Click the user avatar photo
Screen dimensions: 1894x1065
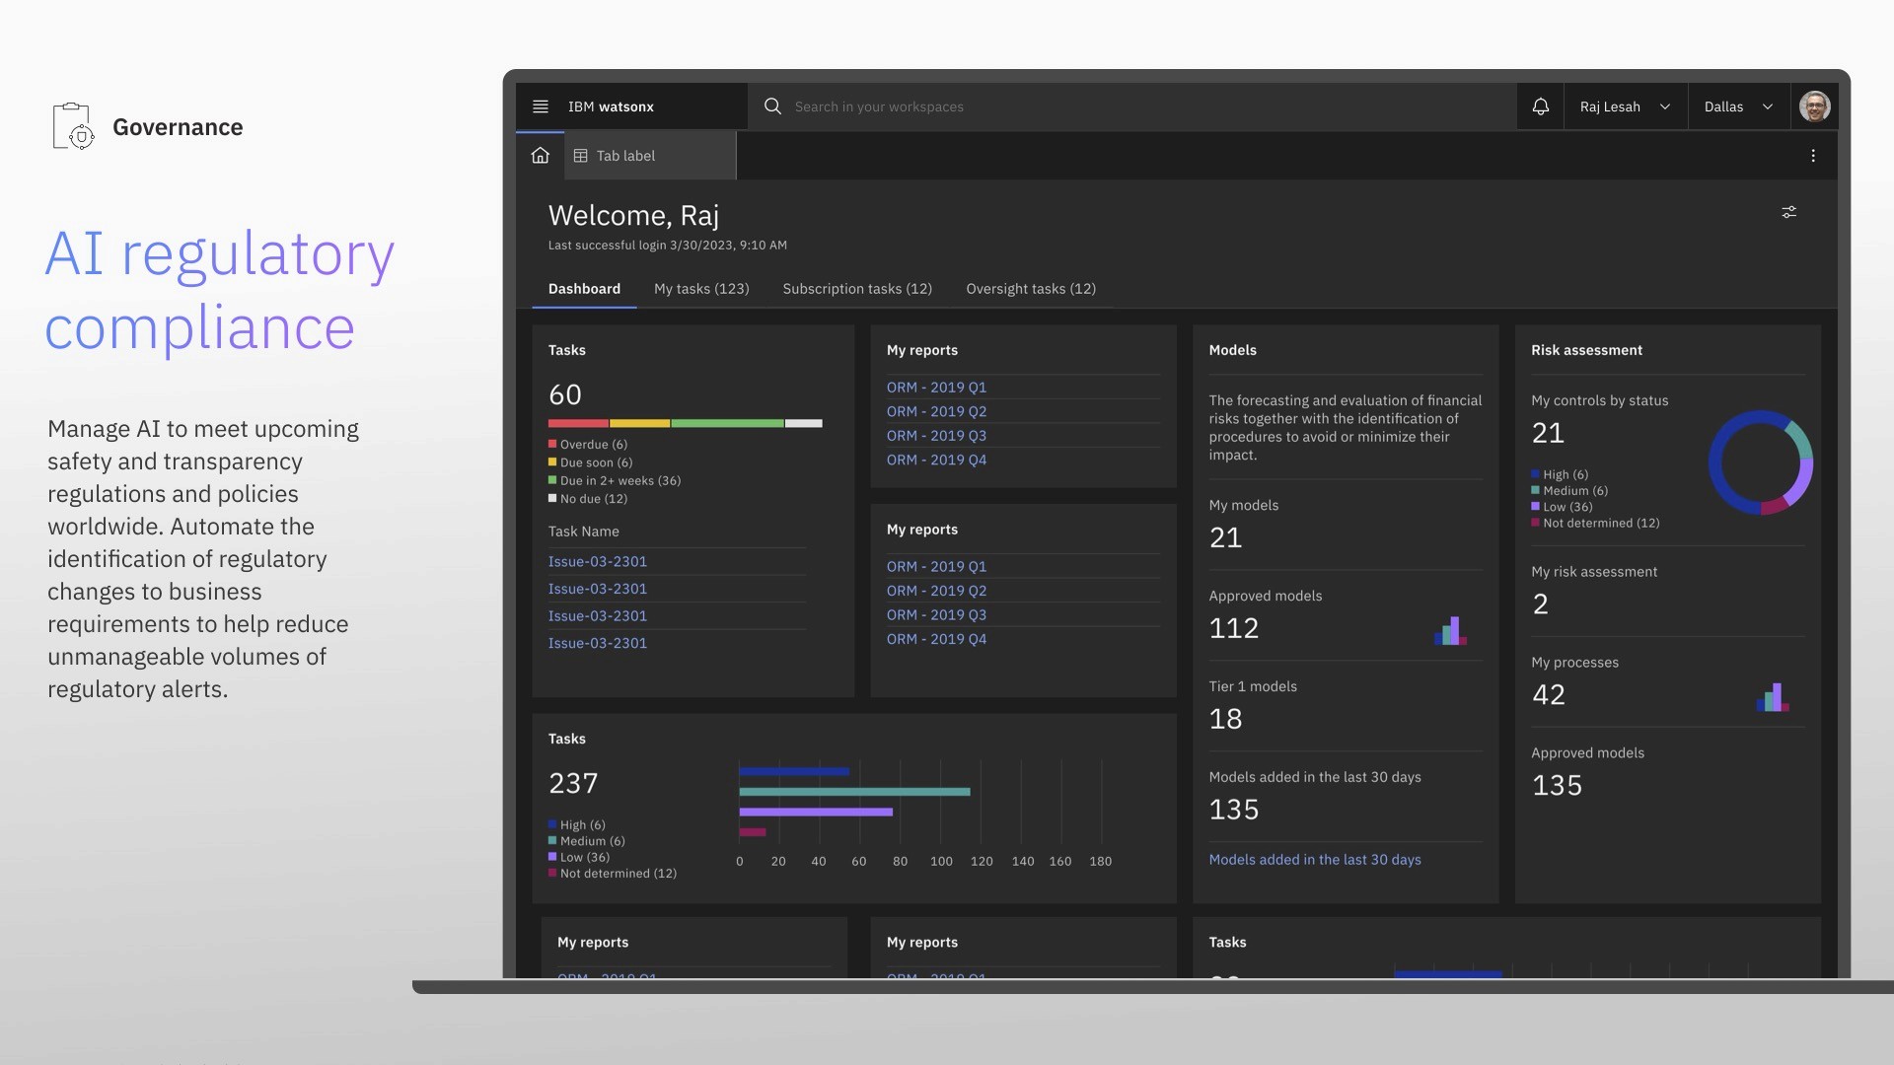(1814, 106)
